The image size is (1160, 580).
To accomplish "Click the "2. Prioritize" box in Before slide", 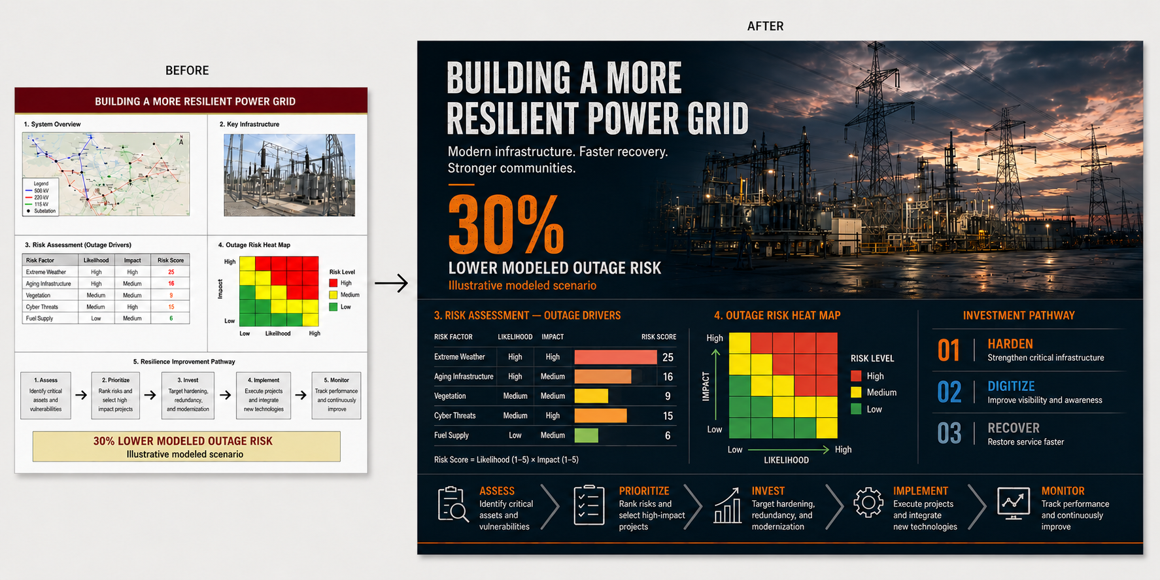I will [115, 396].
